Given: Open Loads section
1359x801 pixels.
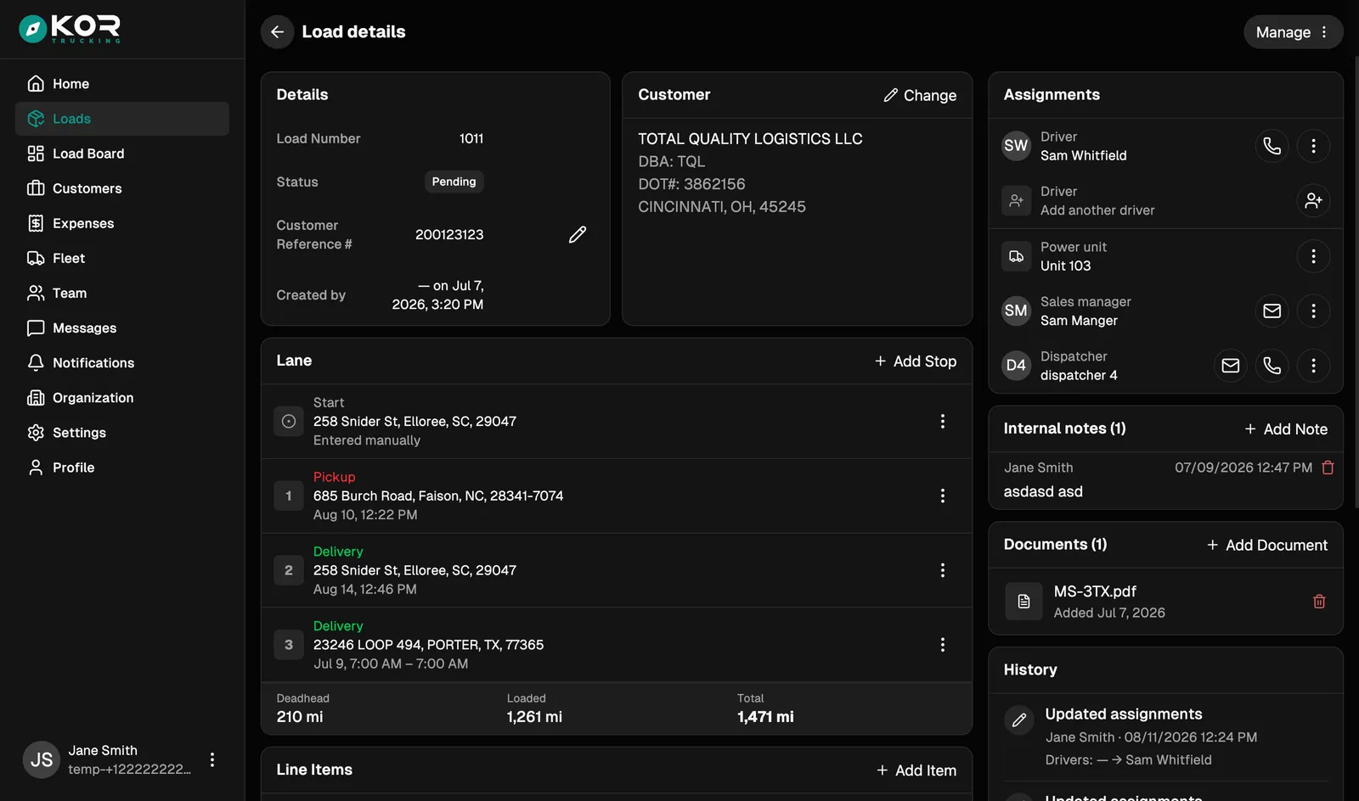Looking at the screenshot, I should click(x=122, y=119).
